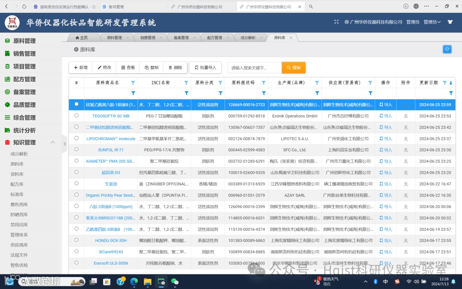Image resolution: width=462 pixels, height=289 pixels.
Task: Select radio button for HONDU GCK-30H row
Action: (x=76, y=240)
